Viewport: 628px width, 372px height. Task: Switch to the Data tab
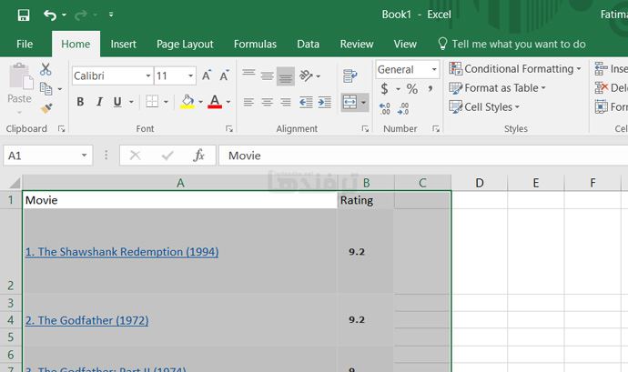[x=308, y=44]
